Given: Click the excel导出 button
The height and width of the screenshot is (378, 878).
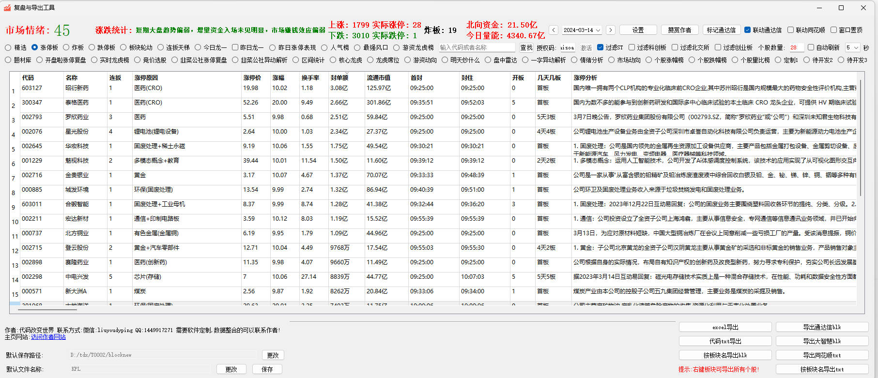Looking at the screenshot, I should point(725,327).
